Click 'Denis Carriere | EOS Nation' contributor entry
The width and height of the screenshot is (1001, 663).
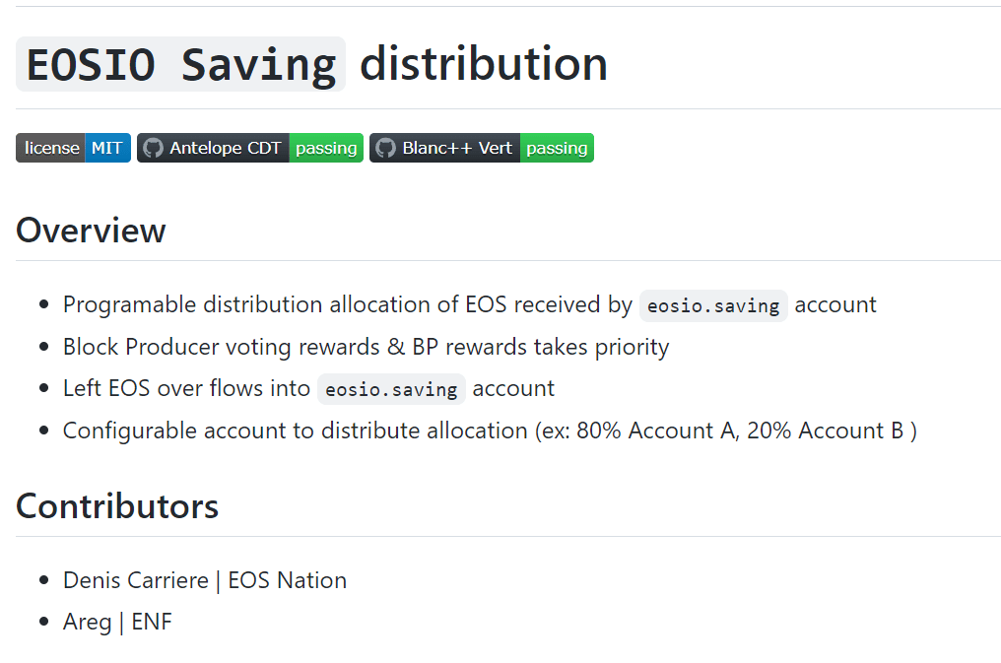(205, 580)
